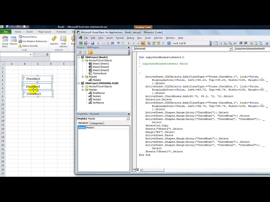Click the Toggle Folders icon in Project pane

(x=90, y=52)
